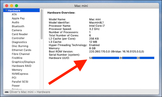Click the Processor Name label

tap(60, 26)
